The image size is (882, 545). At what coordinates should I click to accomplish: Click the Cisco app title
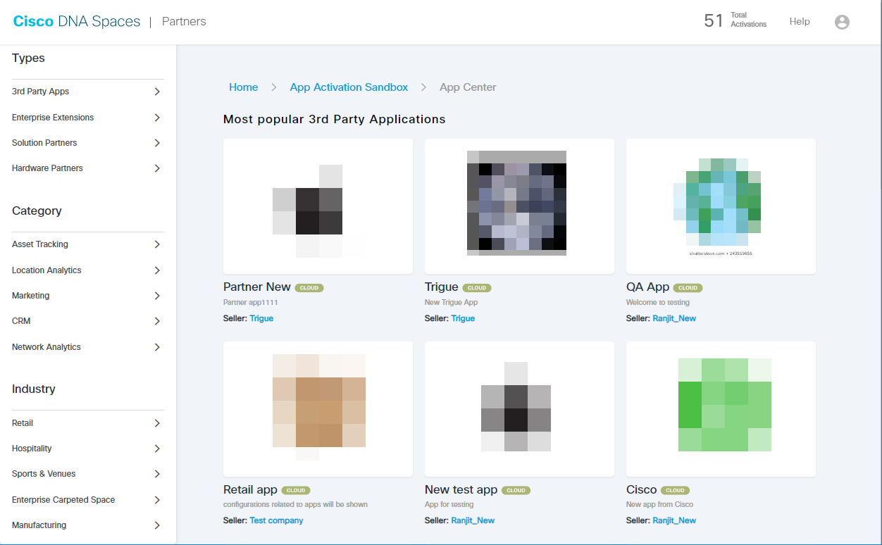point(641,490)
